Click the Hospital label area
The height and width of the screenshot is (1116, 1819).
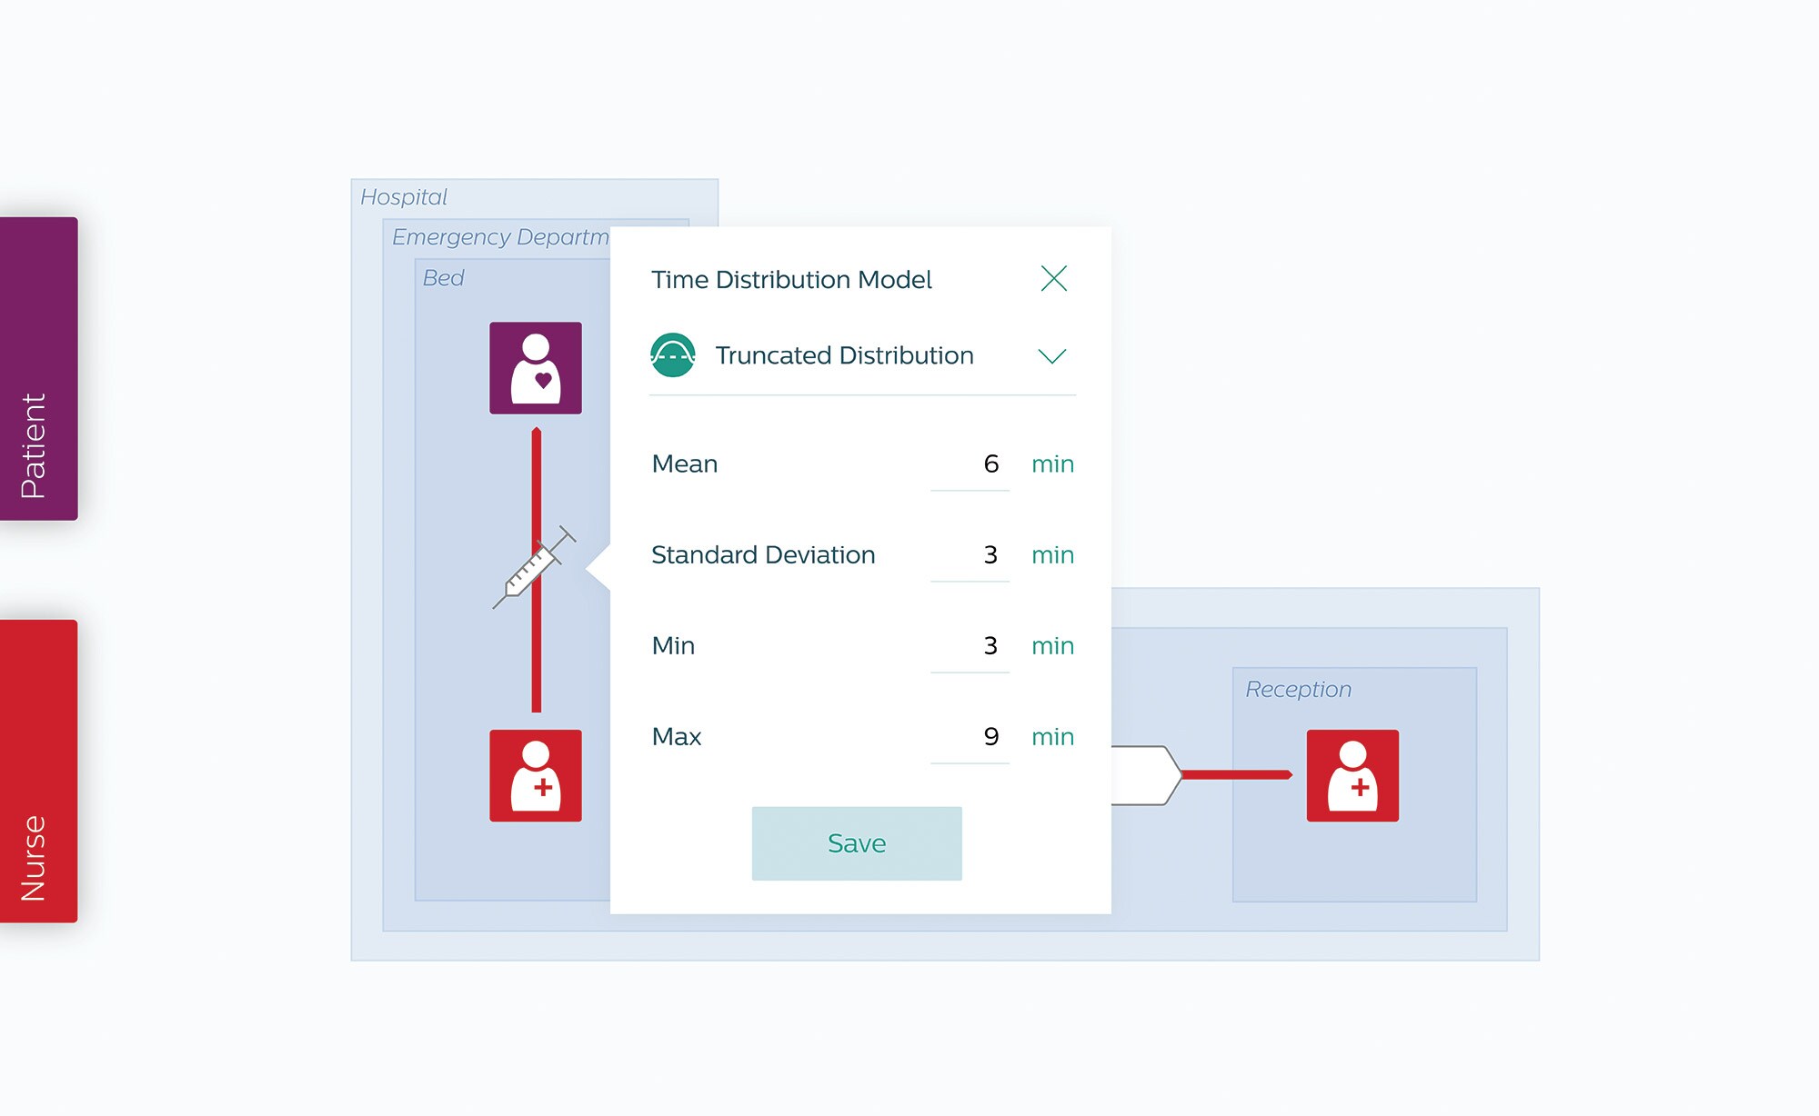399,196
